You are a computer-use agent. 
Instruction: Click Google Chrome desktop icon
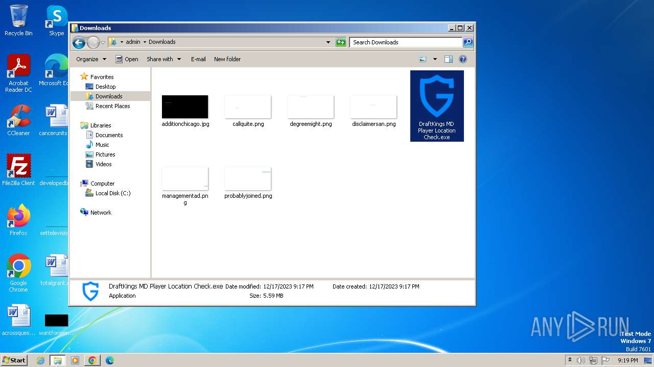click(x=18, y=273)
